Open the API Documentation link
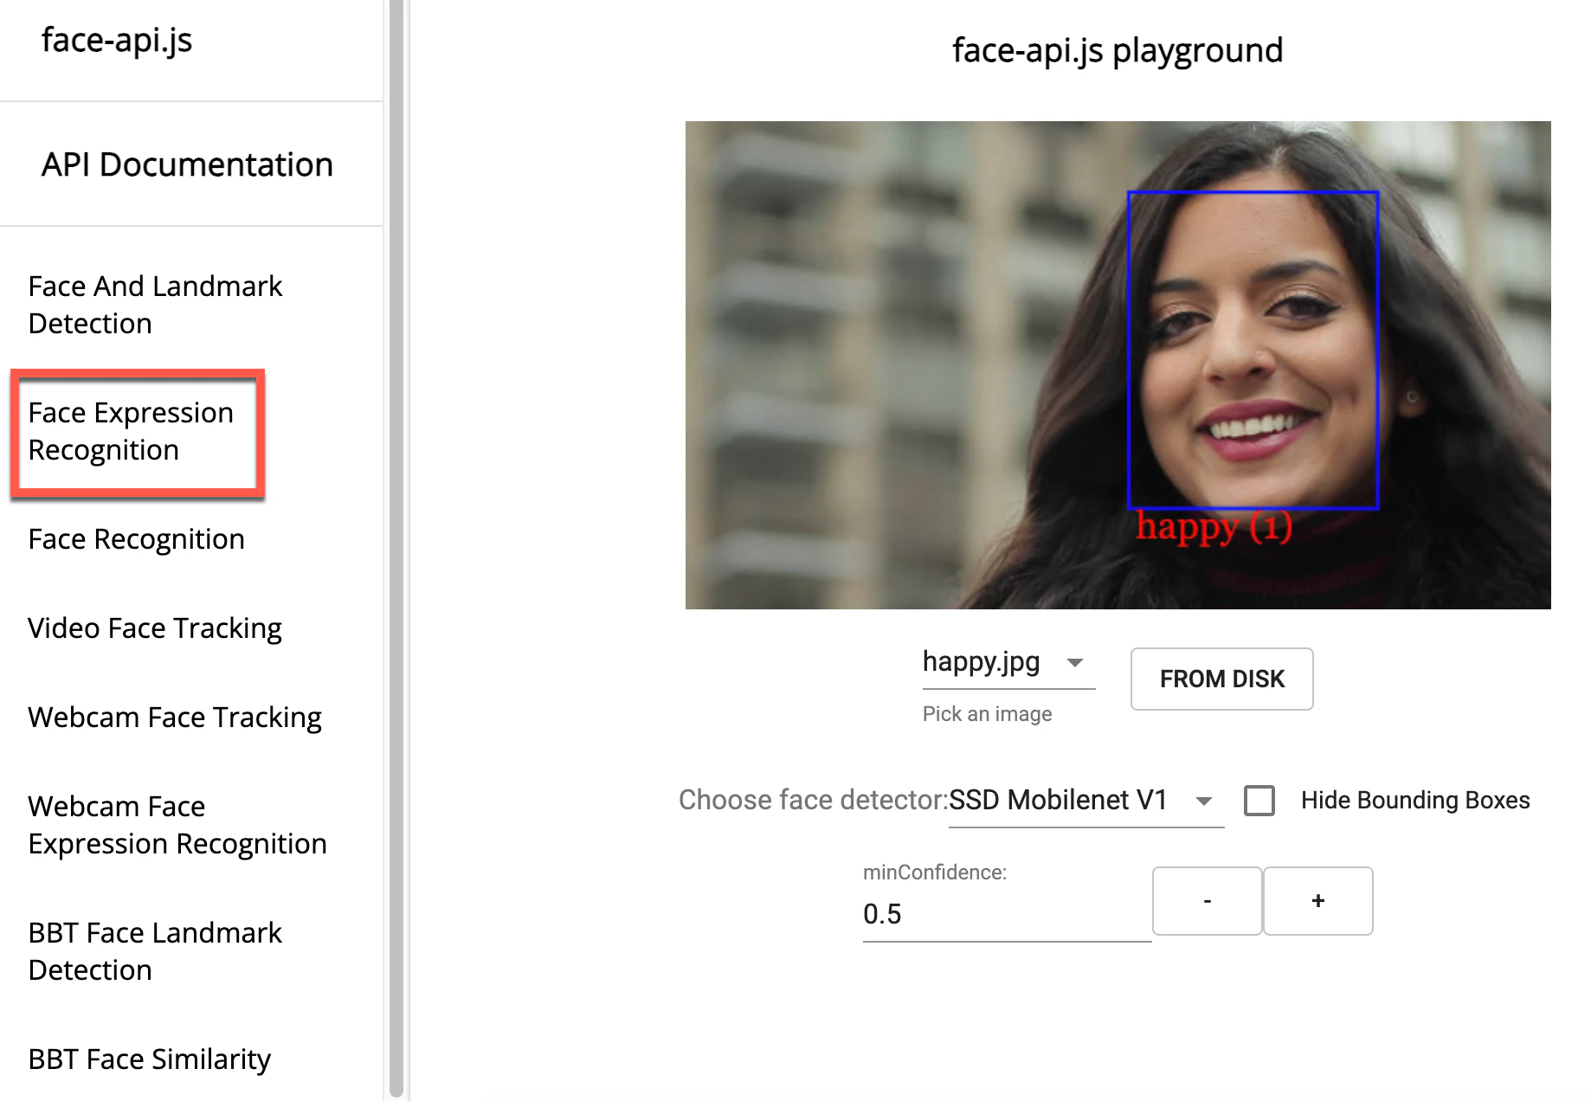The width and height of the screenshot is (1591, 1101). coord(187,164)
